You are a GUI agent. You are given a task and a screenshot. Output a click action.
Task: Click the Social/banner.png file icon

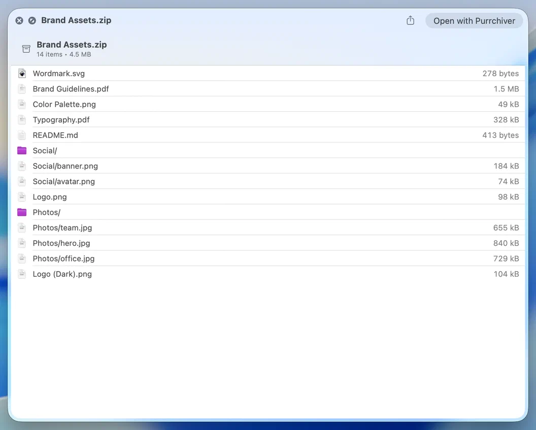point(22,166)
